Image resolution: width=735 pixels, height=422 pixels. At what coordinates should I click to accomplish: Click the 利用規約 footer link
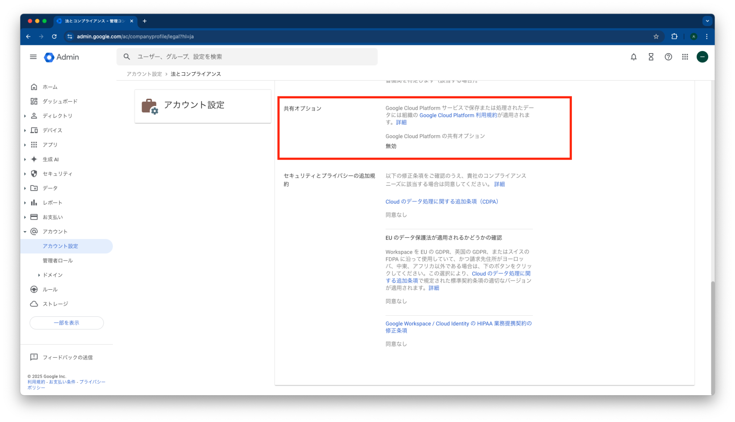[x=36, y=382]
